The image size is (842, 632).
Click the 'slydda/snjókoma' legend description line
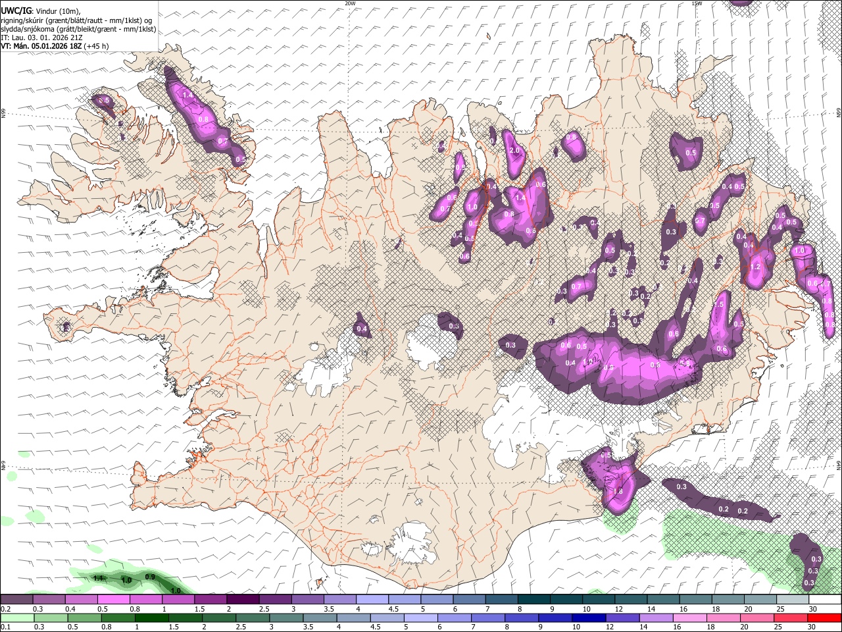tap(79, 29)
